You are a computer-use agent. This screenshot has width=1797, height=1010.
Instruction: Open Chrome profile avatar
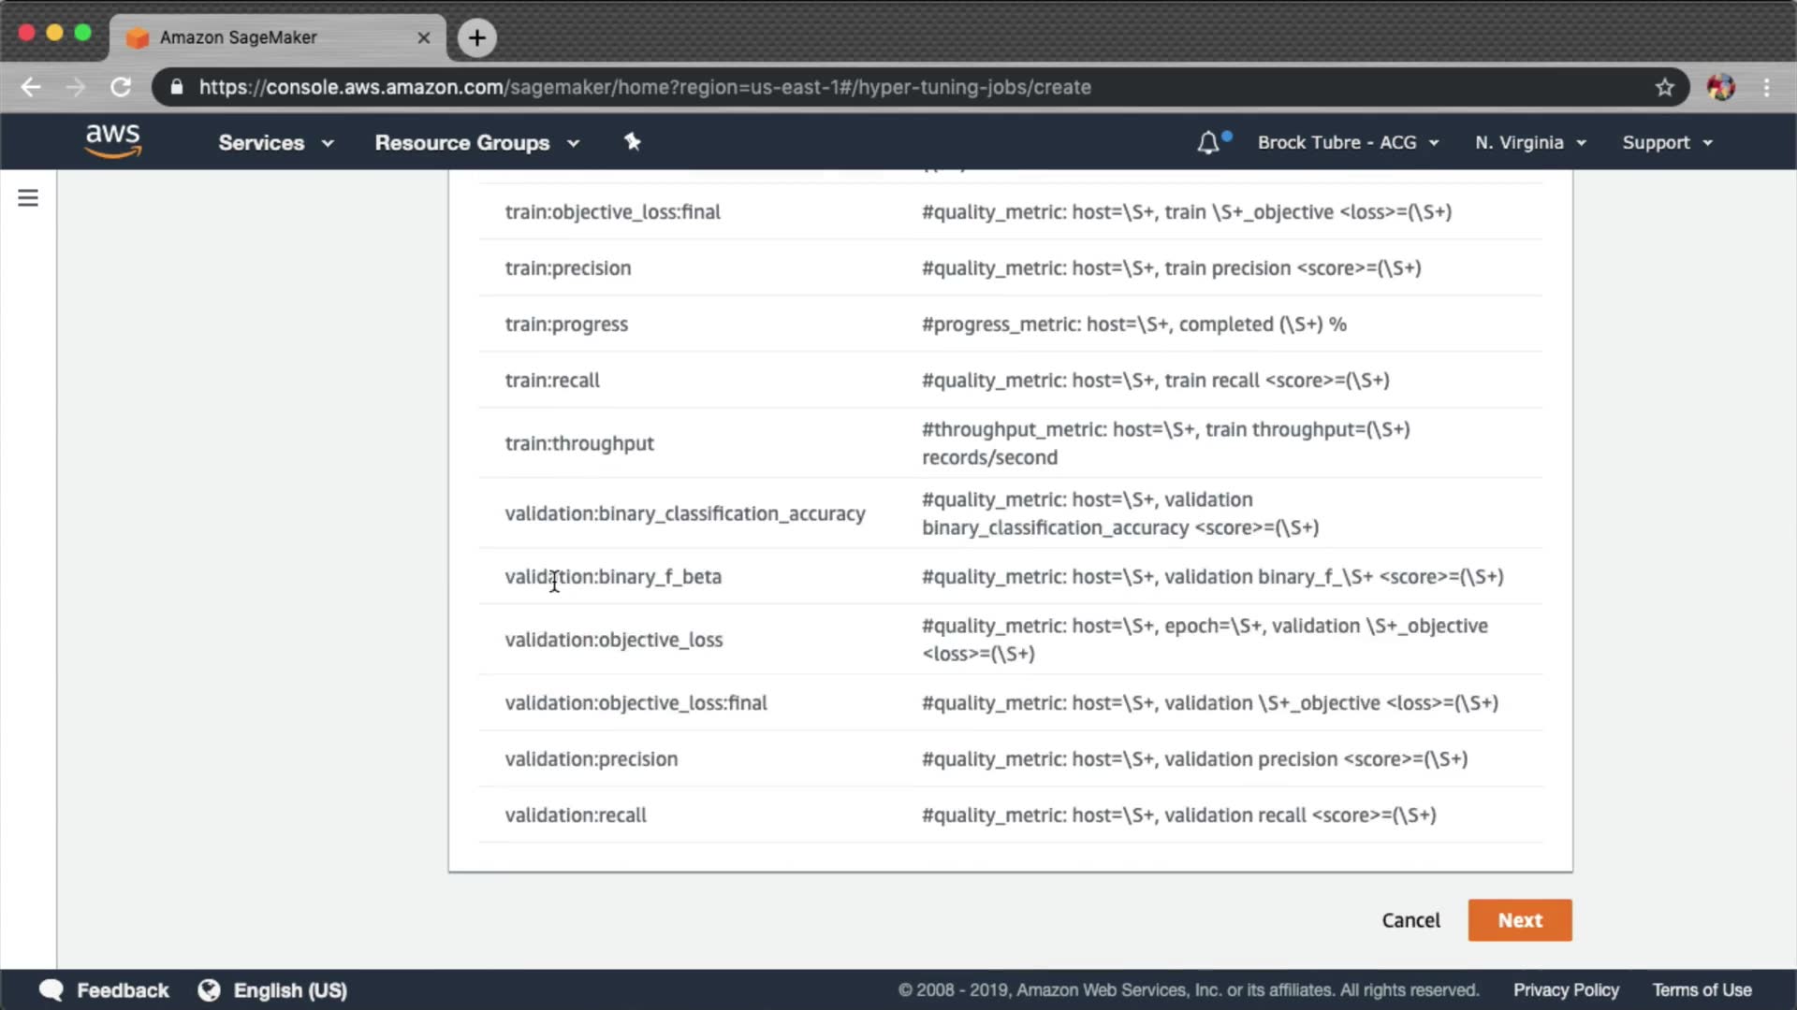click(1720, 87)
